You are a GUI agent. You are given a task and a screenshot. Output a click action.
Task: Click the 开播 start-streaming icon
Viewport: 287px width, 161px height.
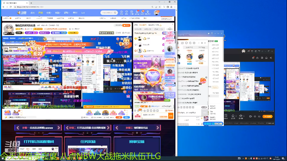tap(132, 13)
